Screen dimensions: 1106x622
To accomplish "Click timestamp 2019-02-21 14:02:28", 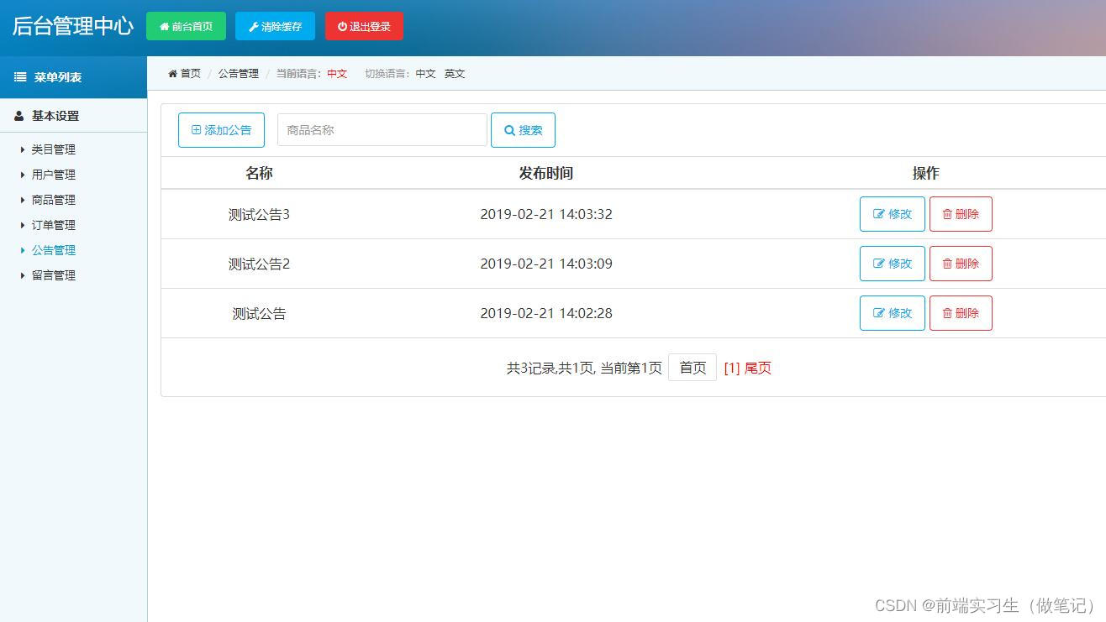I will coord(546,313).
